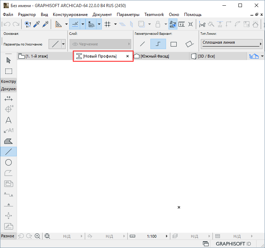Collapse Докумен toolbox section
The height and width of the screenshot is (248, 265).
click(x=9, y=89)
